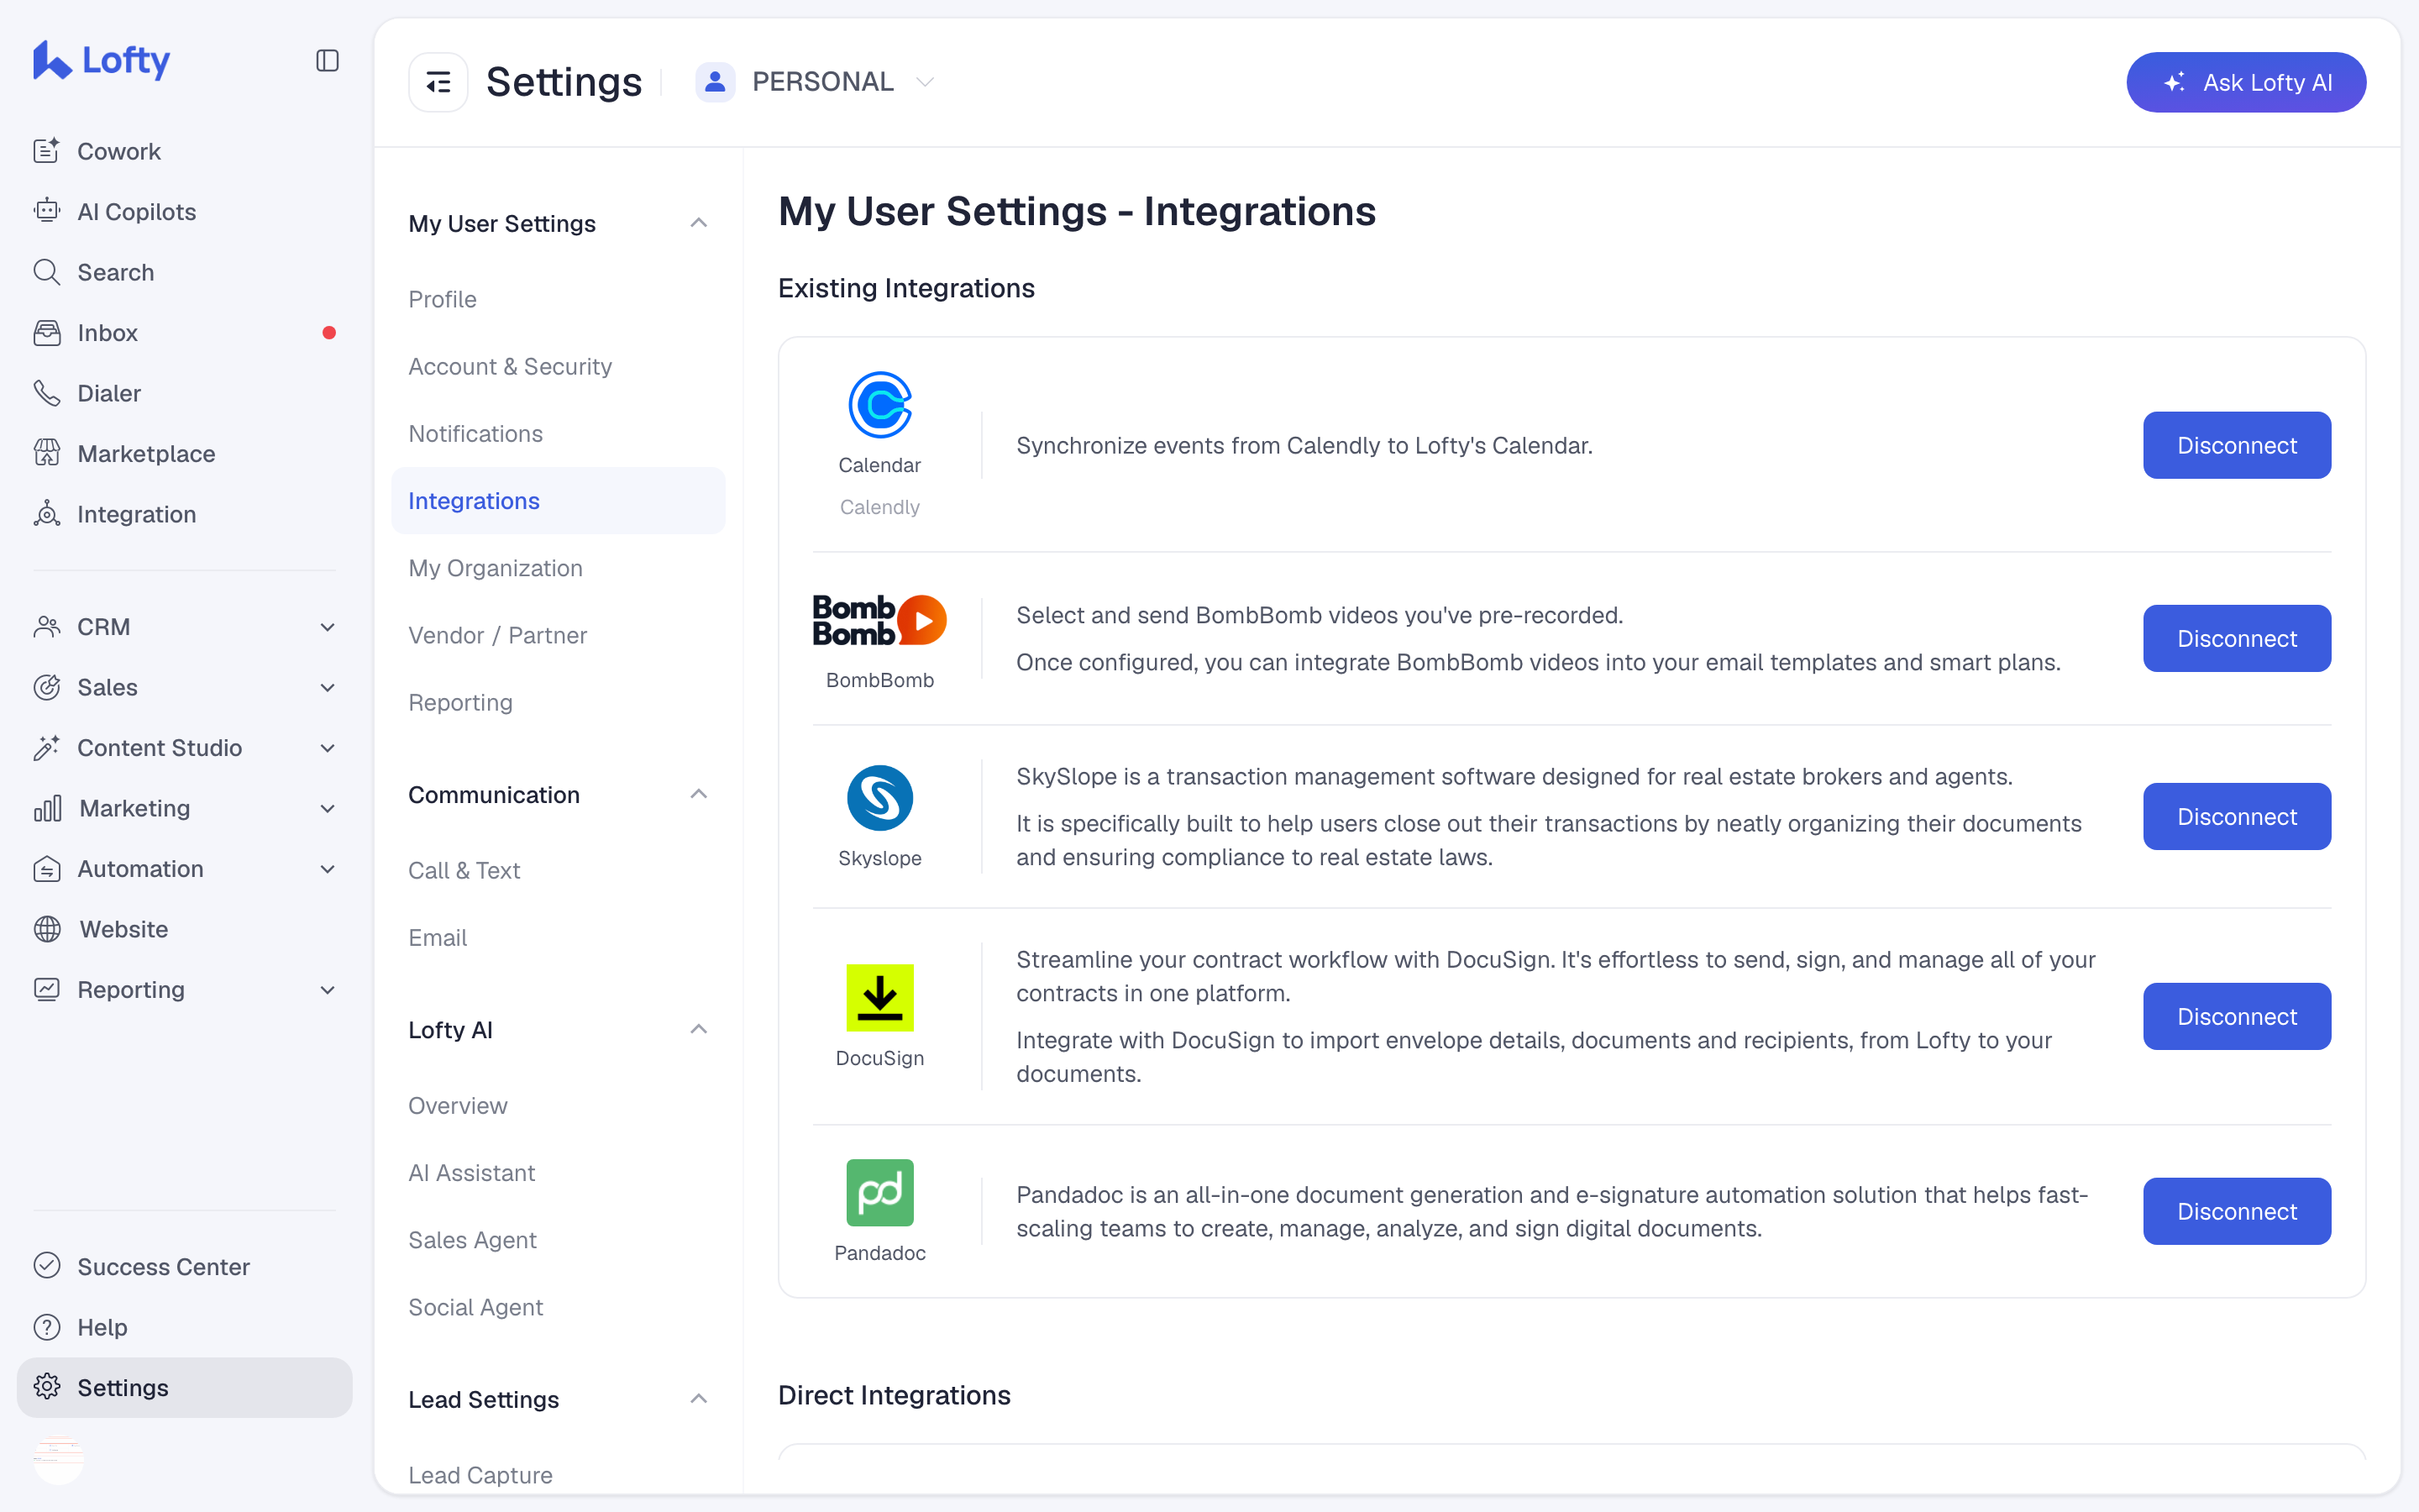Collapse the Lead Settings section
The image size is (2419, 1512).
point(699,1399)
